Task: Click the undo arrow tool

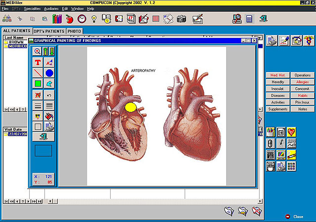Action: (49, 95)
